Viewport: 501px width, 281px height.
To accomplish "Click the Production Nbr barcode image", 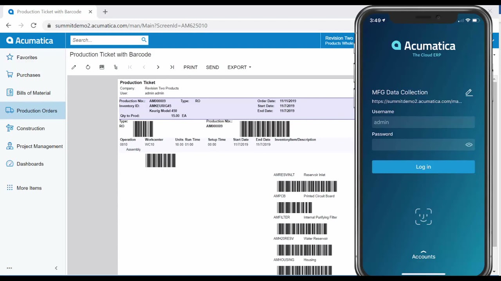I will click(x=265, y=129).
